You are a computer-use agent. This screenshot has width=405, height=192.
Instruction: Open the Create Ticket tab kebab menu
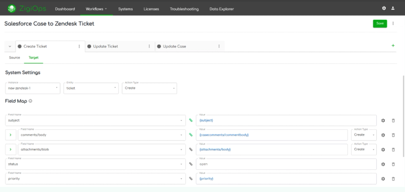click(x=79, y=46)
